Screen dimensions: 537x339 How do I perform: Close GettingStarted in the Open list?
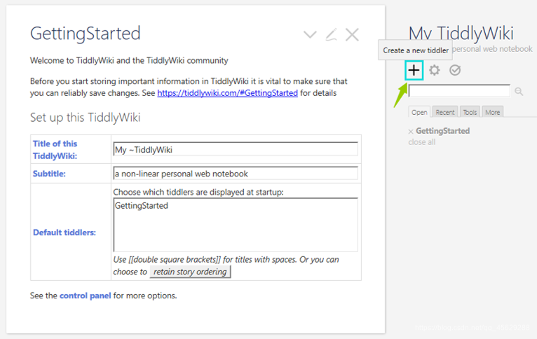(411, 132)
